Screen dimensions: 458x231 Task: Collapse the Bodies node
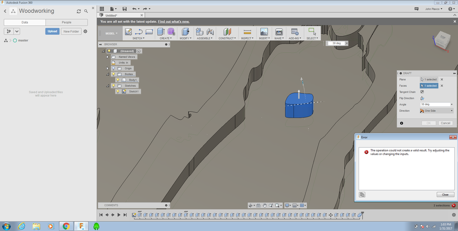point(107,74)
